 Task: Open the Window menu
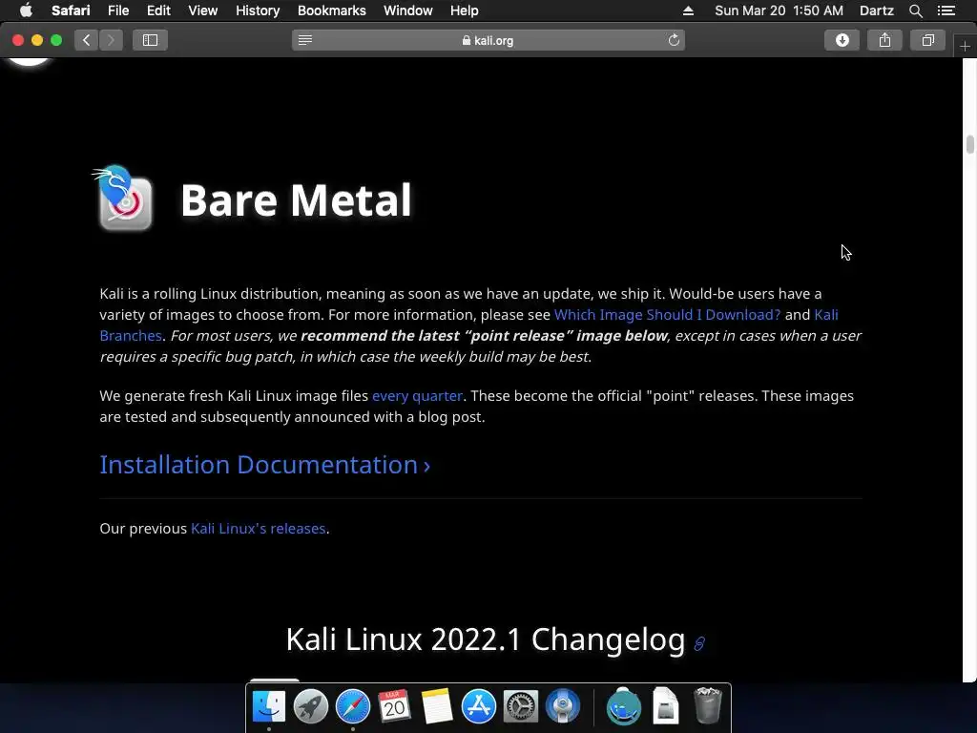[x=408, y=10]
